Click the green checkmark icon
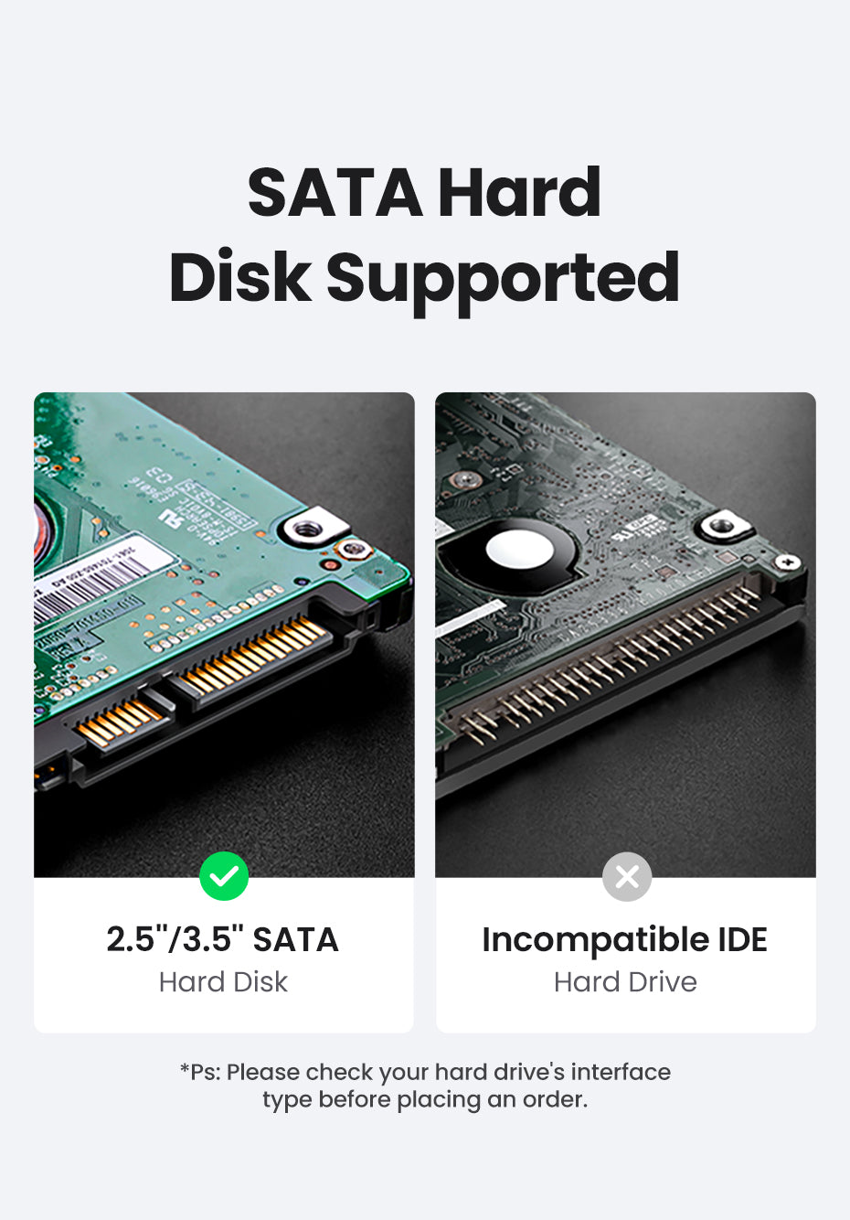The width and height of the screenshot is (850, 1220). coord(224,876)
